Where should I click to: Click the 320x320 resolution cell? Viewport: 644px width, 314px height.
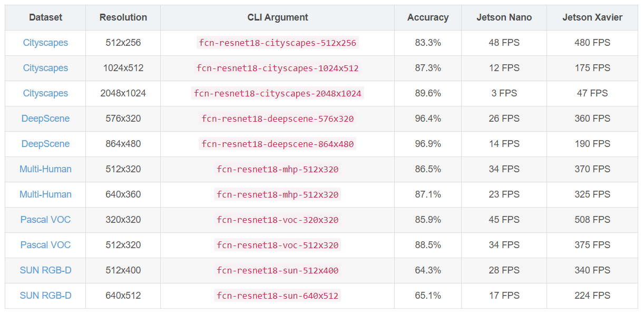(123, 220)
